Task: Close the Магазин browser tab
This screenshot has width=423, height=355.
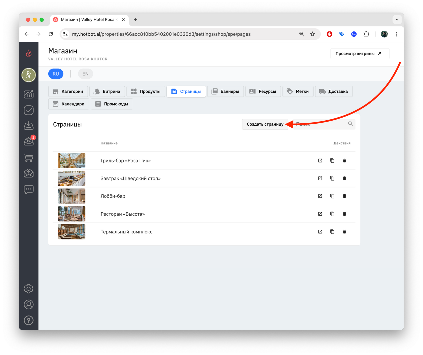Action: [123, 20]
